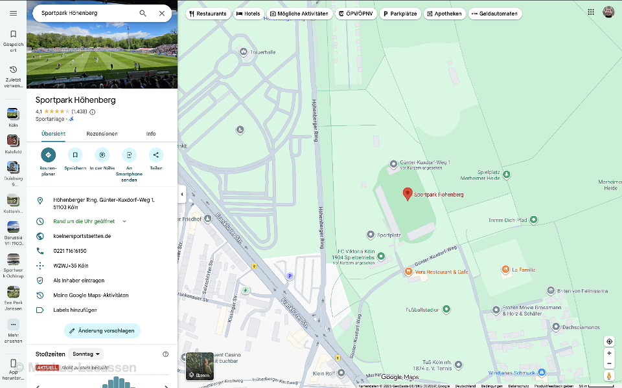Open Google apps grid icon
Screen dimensions: 622x388
(x=591, y=12)
